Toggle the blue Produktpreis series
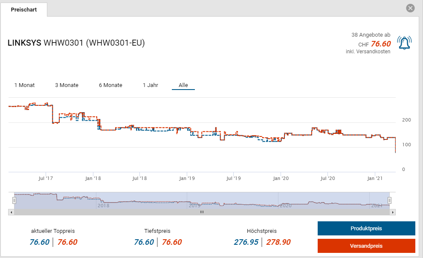This screenshot has width=423, height=258. point(366,229)
